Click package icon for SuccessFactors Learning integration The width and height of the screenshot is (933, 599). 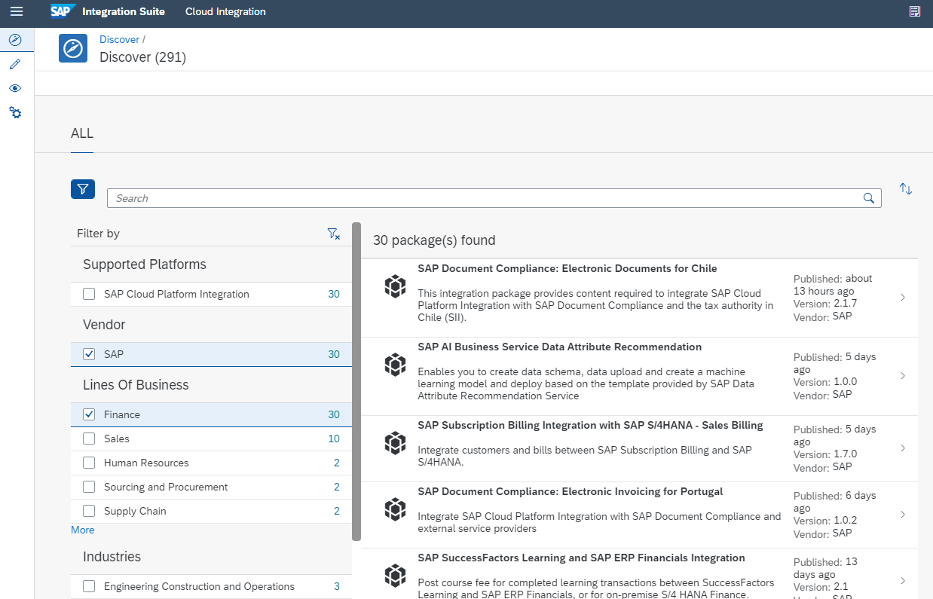click(x=395, y=576)
